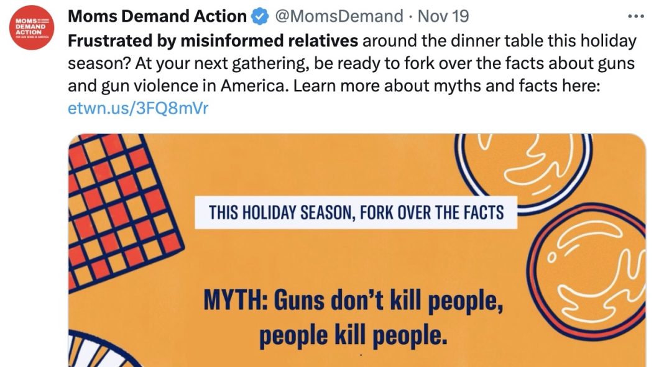Image resolution: width=664 pixels, height=367 pixels.
Task: Click the 'MYTH: Guns don't kill people' line
Action: pyautogui.click(x=352, y=302)
